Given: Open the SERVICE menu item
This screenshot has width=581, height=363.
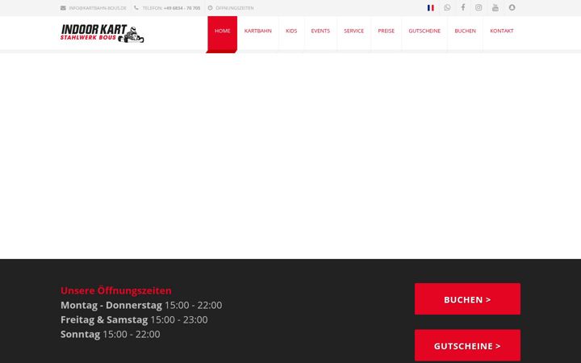Looking at the screenshot, I should 354,31.
